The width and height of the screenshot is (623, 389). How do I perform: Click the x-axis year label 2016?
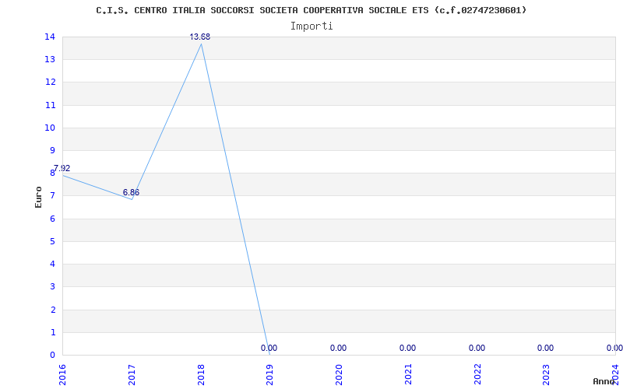(x=62, y=375)
